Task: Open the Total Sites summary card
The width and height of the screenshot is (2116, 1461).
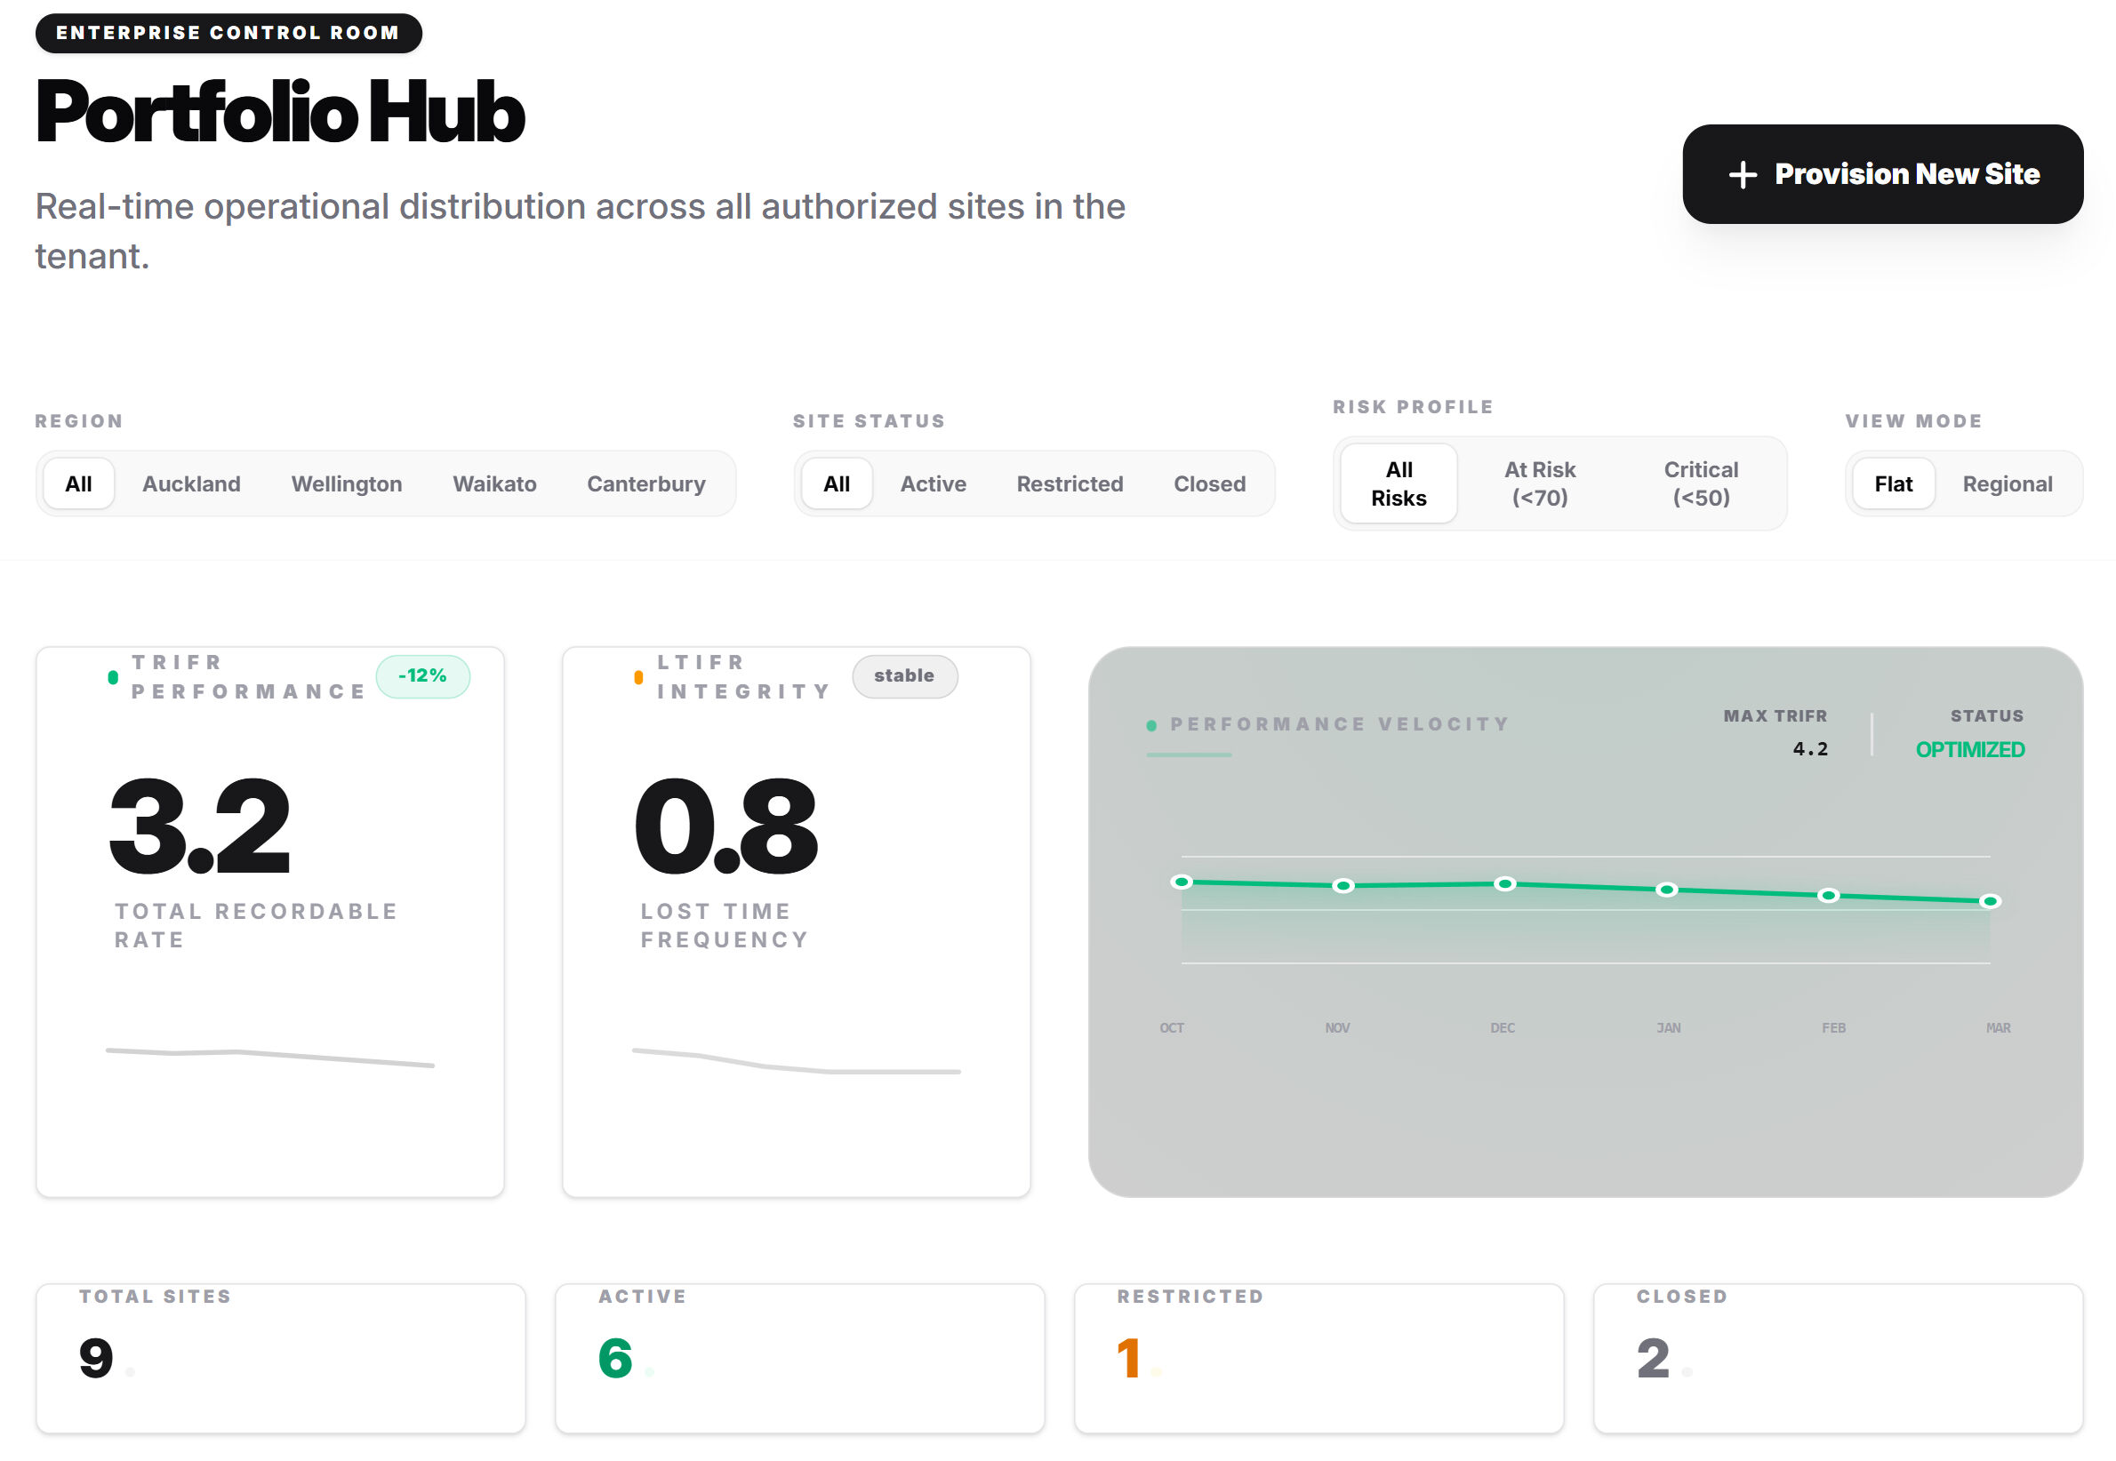Action: point(280,1358)
